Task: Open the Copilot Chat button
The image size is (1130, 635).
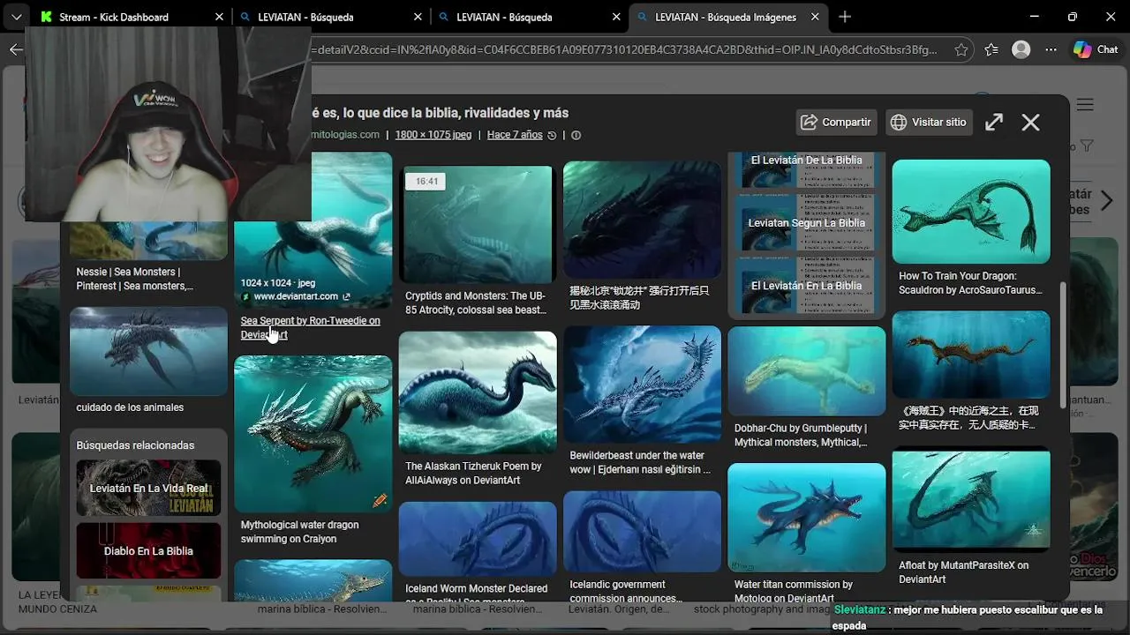Action: click(1096, 50)
